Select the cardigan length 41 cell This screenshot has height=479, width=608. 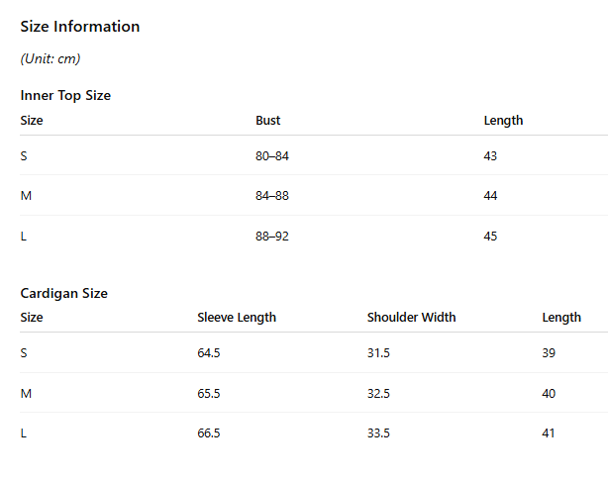click(549, 432)
